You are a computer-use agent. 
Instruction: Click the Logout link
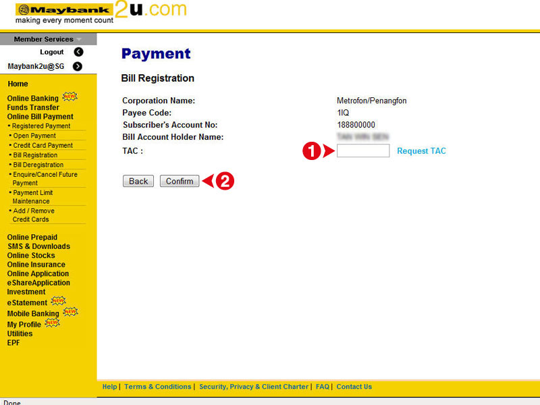tap(52, 51)
